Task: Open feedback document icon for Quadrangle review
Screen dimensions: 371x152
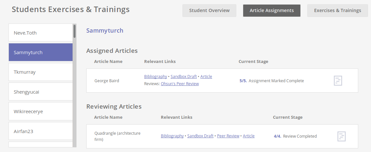Action: pos(342,136)
